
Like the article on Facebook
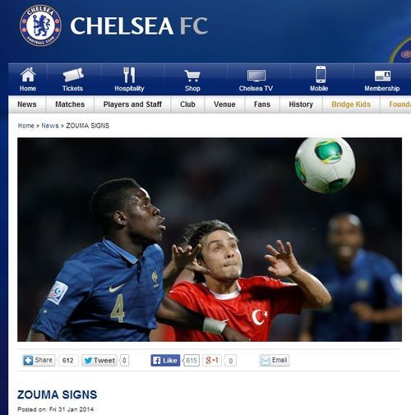point(165,361)
